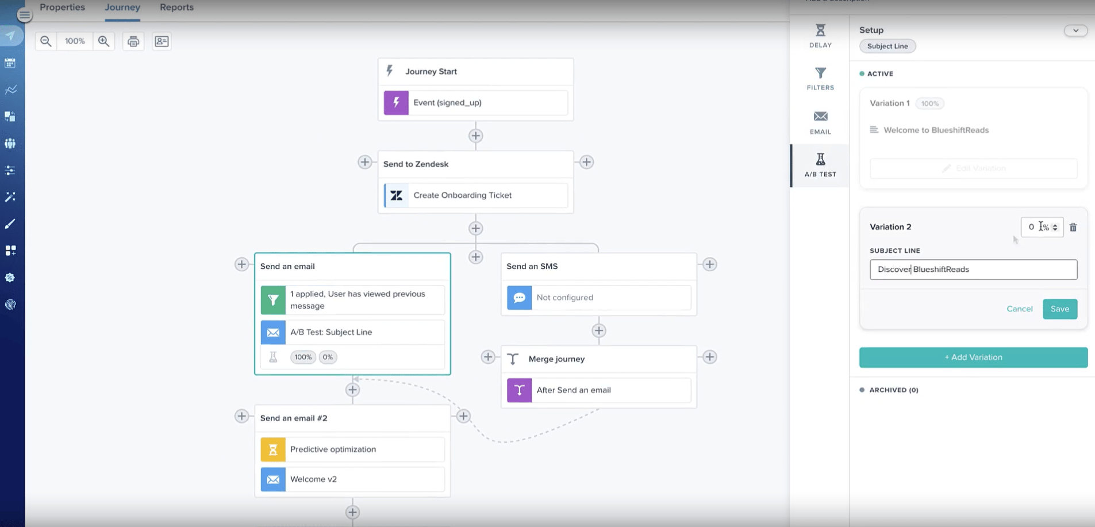Click plus button right of Send an SMS

tap(710, 264)
